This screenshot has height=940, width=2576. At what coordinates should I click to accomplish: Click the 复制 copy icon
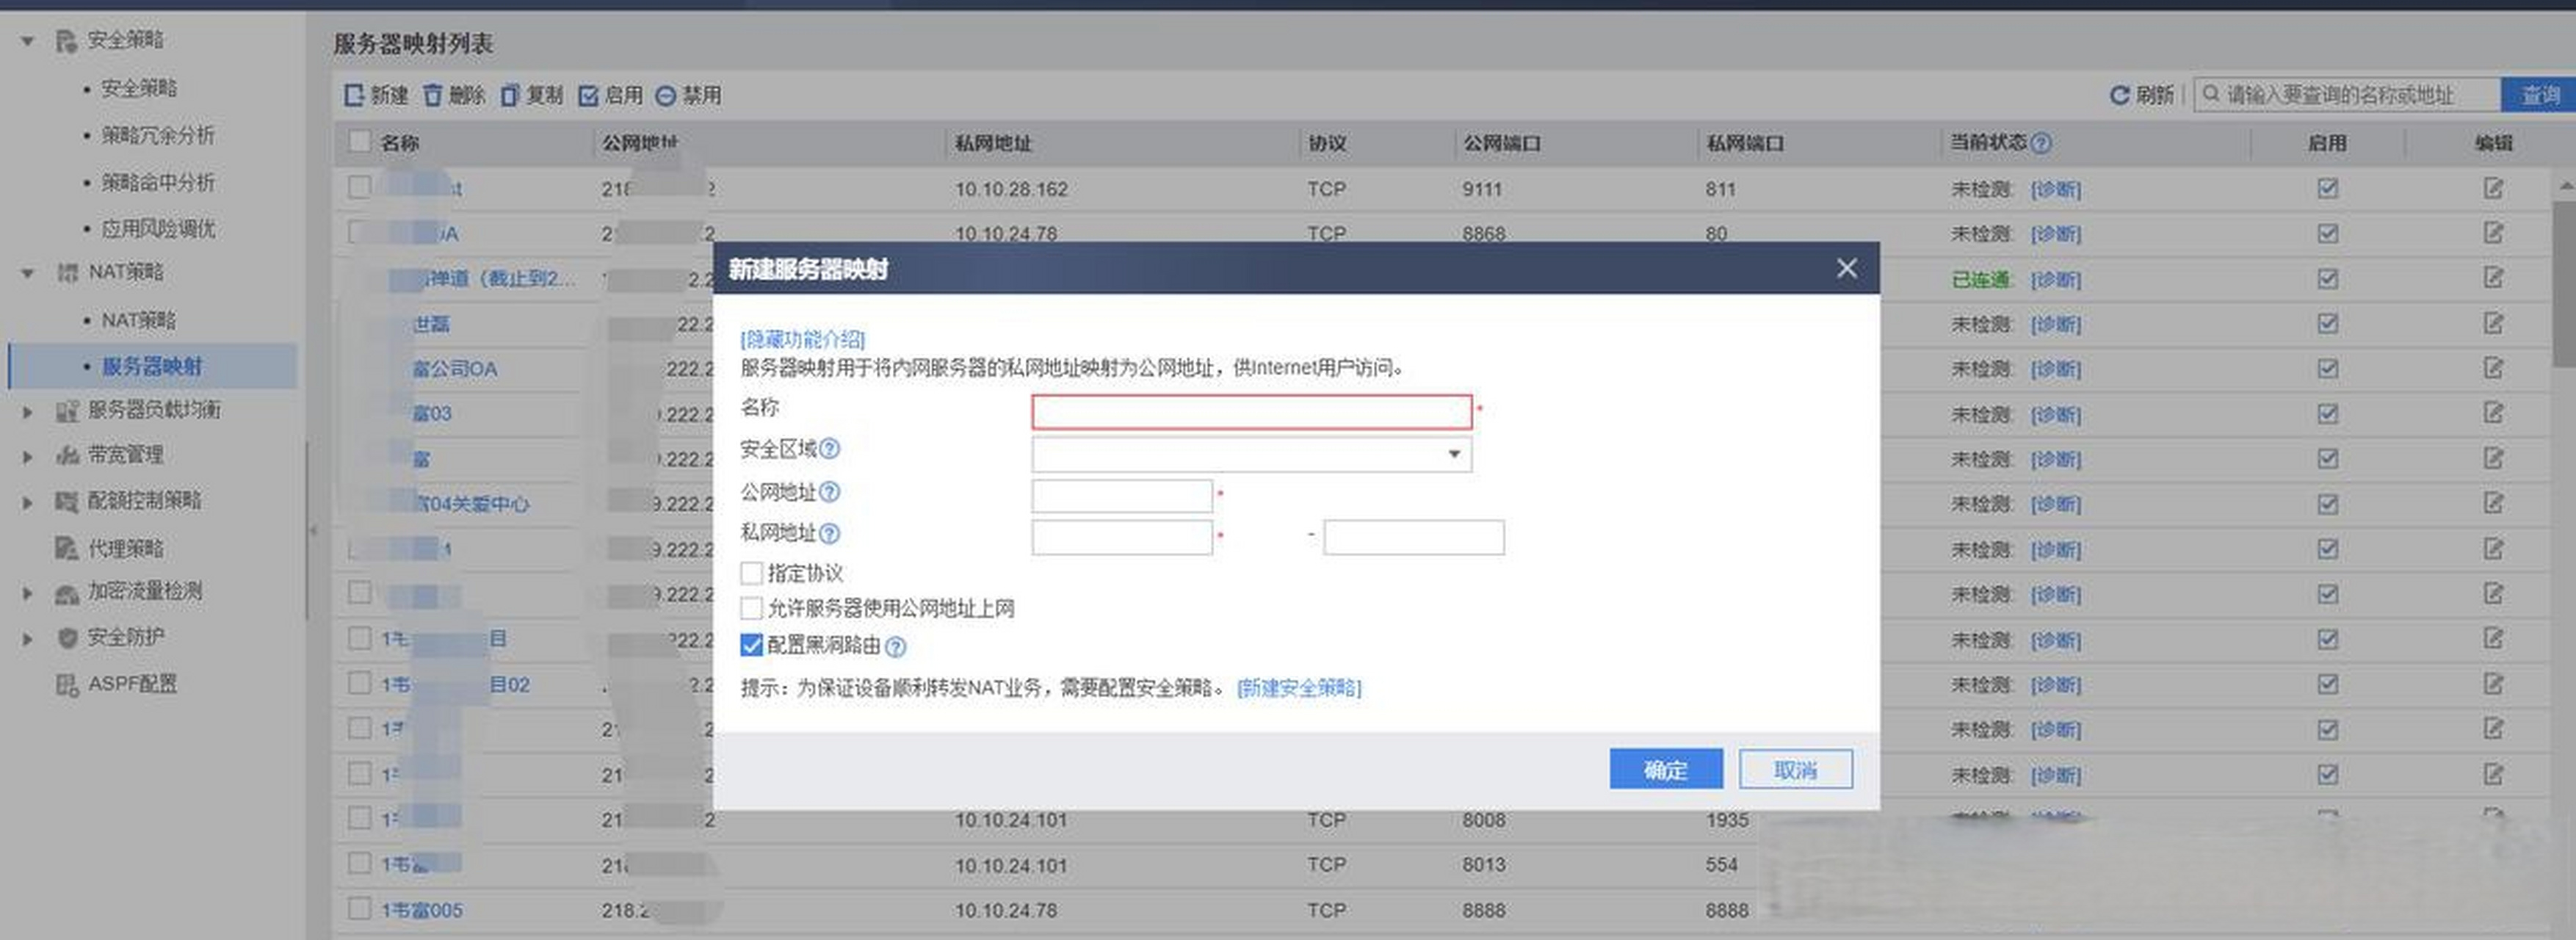[510, 95]
